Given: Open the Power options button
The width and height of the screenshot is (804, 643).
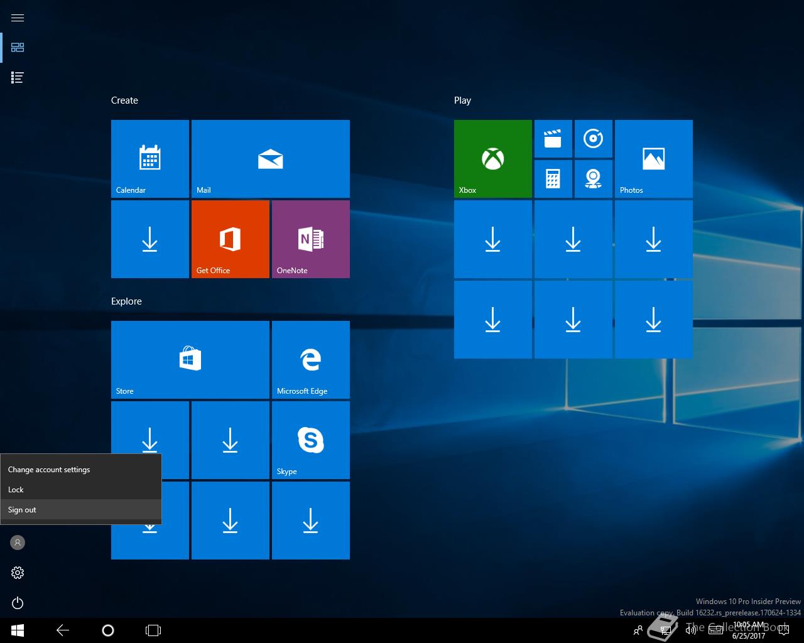Looking at the screenshot, I should 18,603.
